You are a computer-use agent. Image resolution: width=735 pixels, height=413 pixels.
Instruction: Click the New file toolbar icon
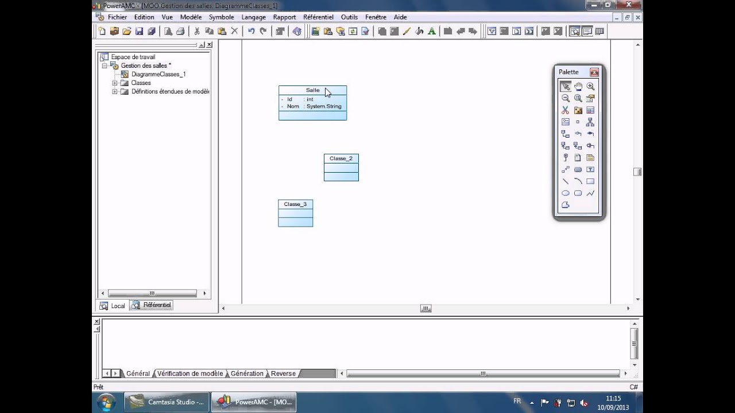pos(102,32)
